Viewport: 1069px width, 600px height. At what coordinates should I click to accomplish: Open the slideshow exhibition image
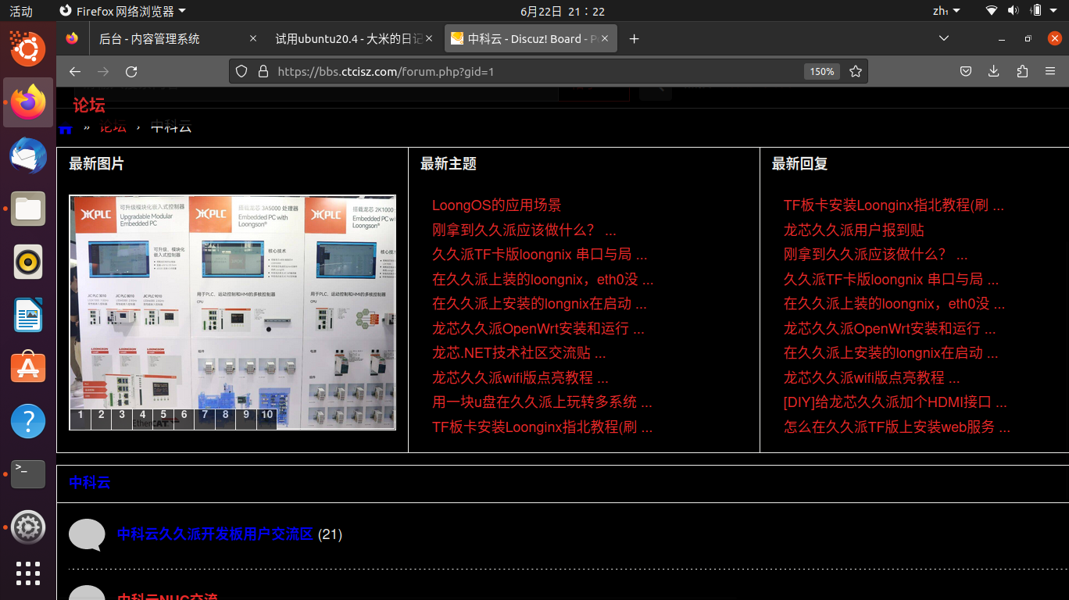coord(233,312)
